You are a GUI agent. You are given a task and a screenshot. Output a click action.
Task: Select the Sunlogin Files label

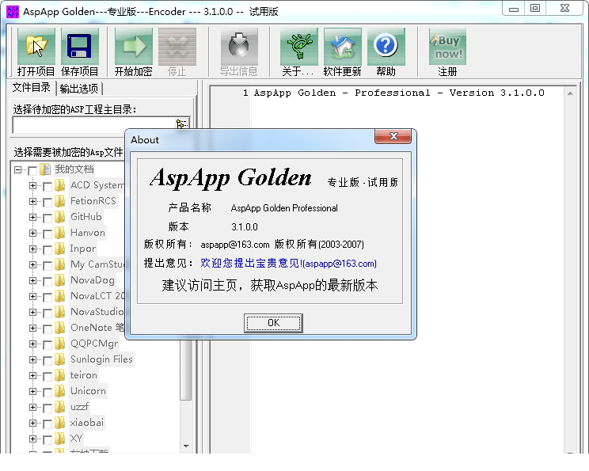point(101,359)
